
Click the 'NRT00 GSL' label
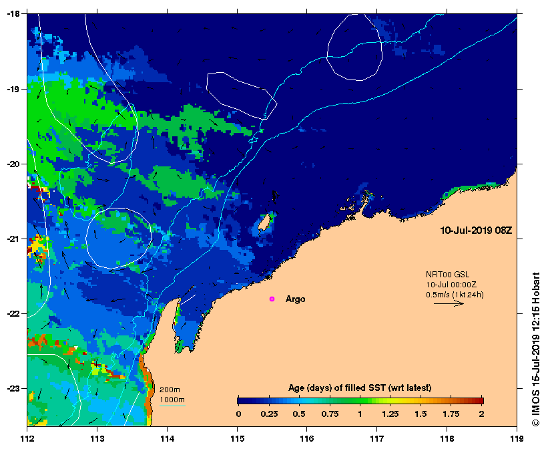click(x=447, y=275)
